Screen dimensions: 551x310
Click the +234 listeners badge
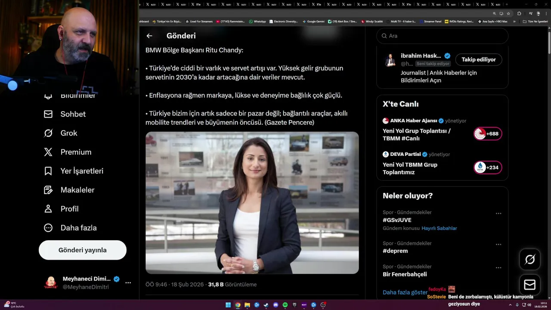pyautogui.click(x=488, y=167)
